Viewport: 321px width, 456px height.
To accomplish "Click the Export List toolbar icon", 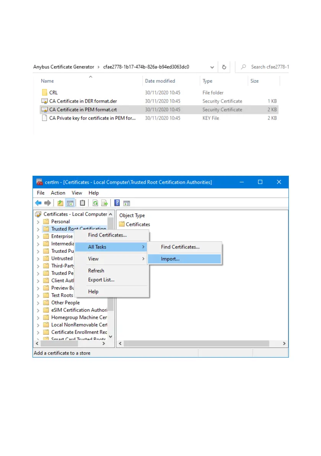I will tap(104, 203).
